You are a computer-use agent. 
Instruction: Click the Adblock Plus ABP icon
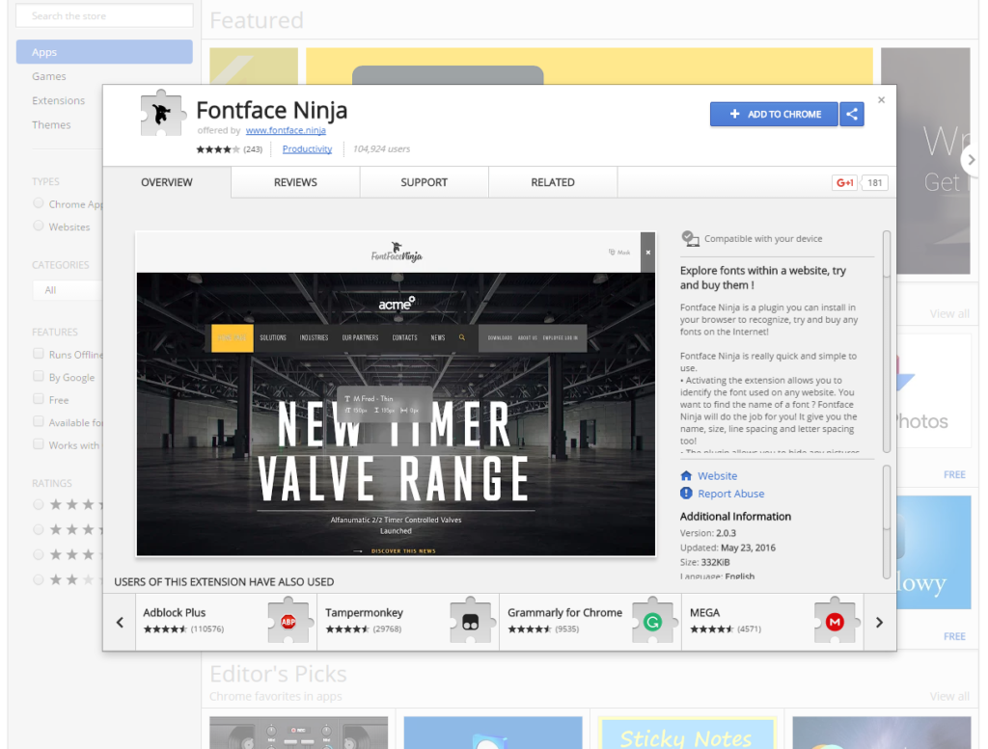(x=288, y=621)
